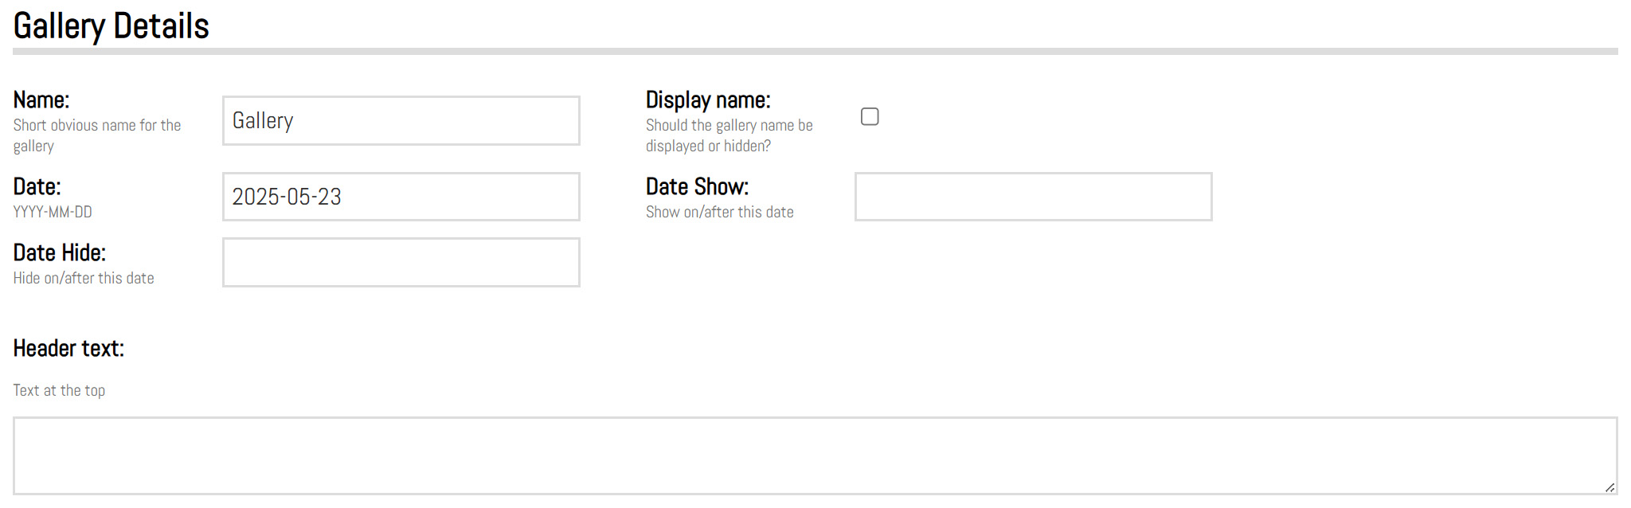The image size is (1631, 508).
Task: Click the "Show on/after this date" hint
Action: pyautogui.click(x=719, y=213)
